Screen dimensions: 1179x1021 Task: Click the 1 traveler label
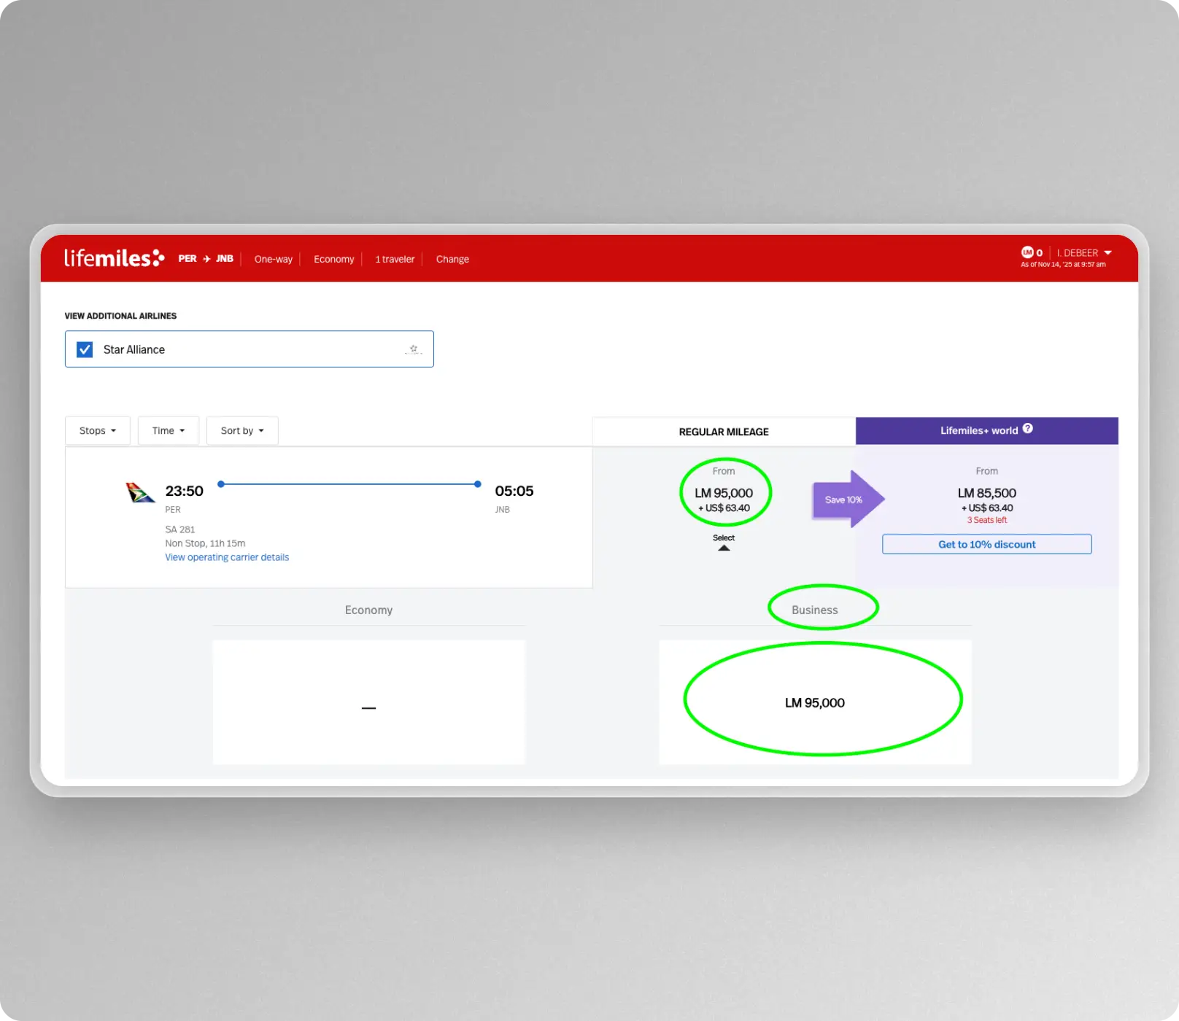coord(395,259)
